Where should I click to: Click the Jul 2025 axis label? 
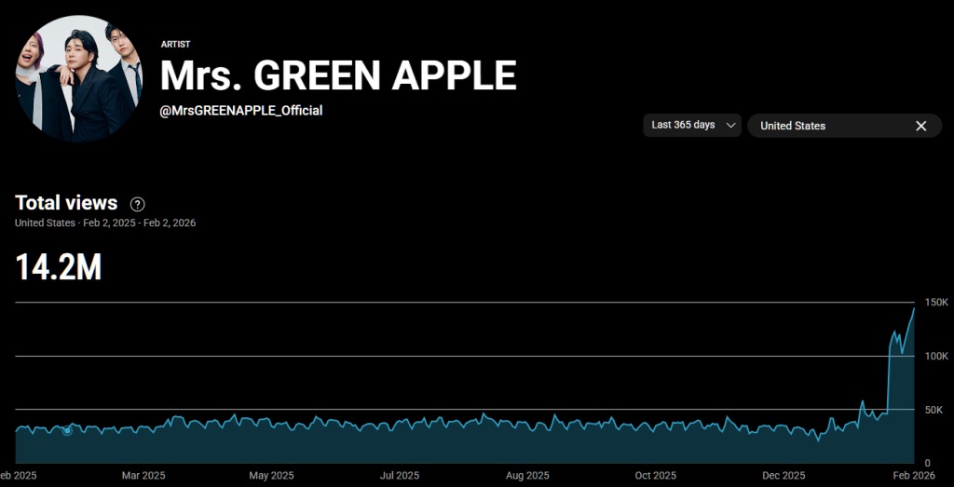pyautogui.click(x=399, y=476)
